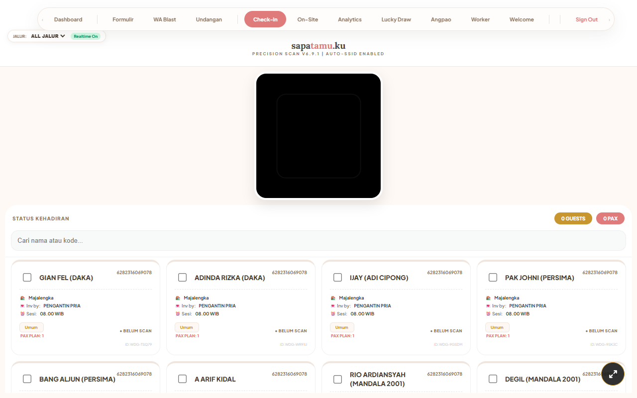Go to the Dashboard tab
637x398 pixels.
[x=68, y=19]
